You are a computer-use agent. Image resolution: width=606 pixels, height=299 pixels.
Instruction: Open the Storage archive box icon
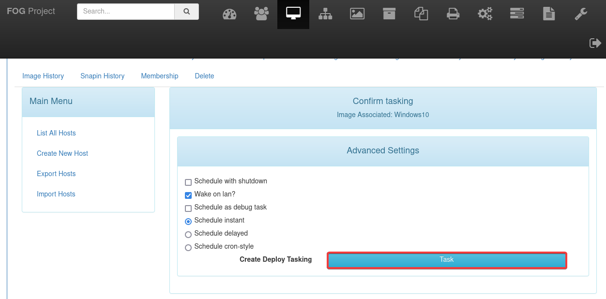[389, 14]
